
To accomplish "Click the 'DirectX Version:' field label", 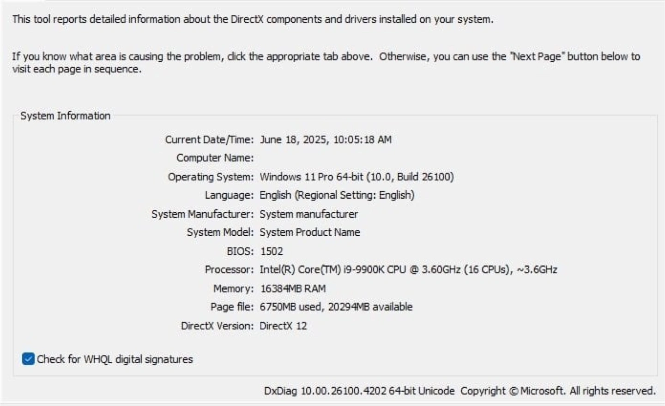I will [217, 326].
